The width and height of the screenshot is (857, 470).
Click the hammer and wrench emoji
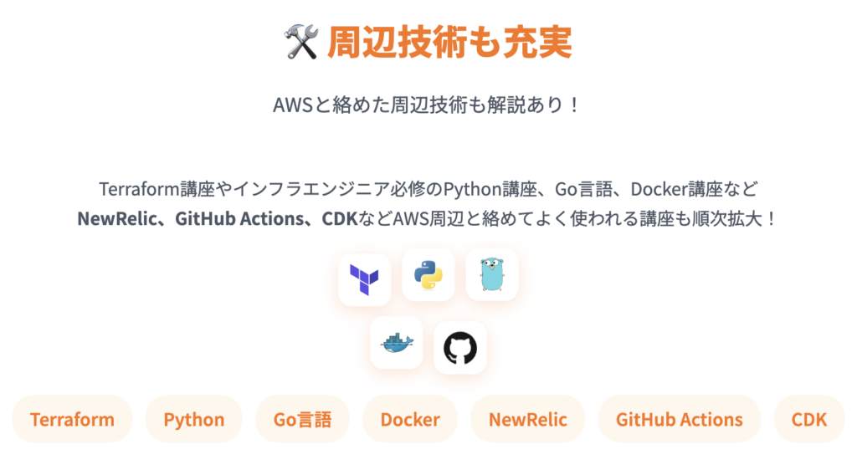click(301, 42)
